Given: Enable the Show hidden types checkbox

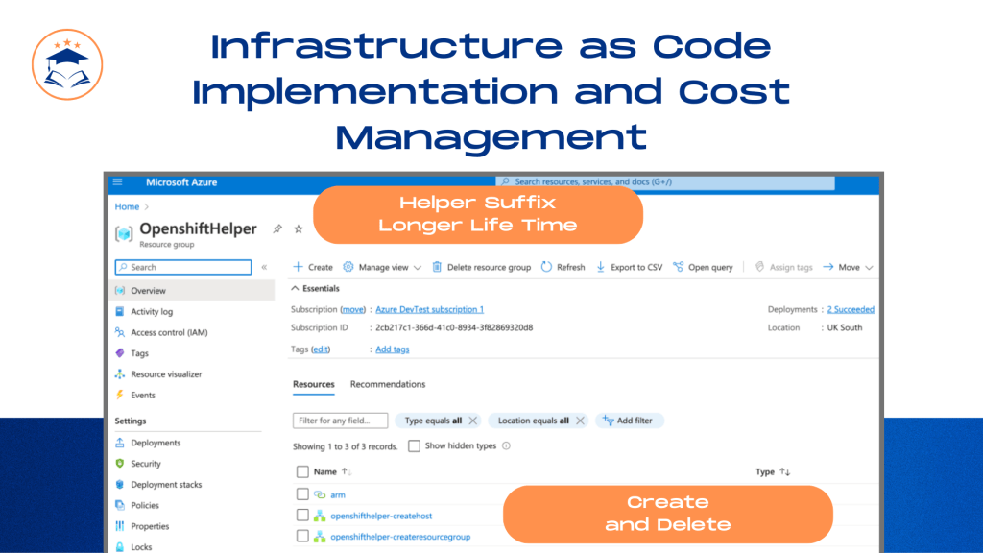Looking at the screenshot, I should tap(414, 445).
